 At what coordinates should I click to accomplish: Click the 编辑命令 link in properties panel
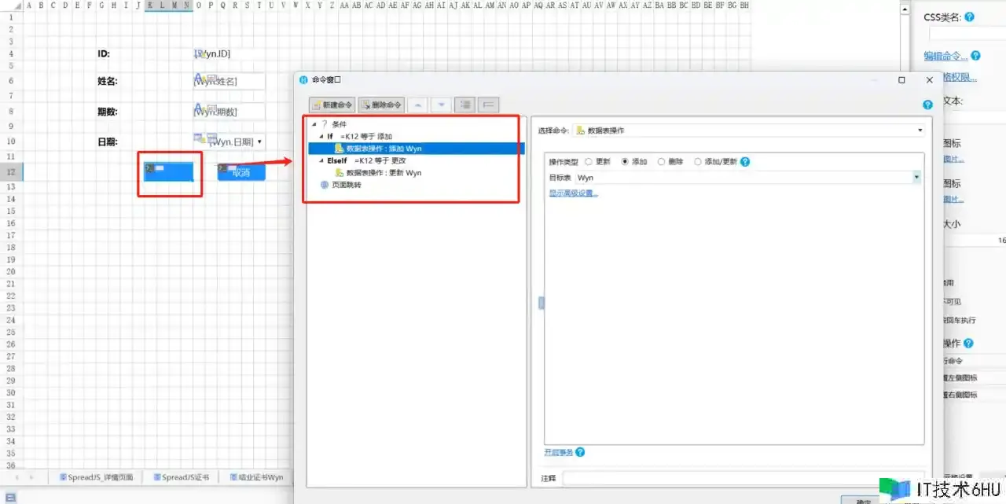[945, 56]
